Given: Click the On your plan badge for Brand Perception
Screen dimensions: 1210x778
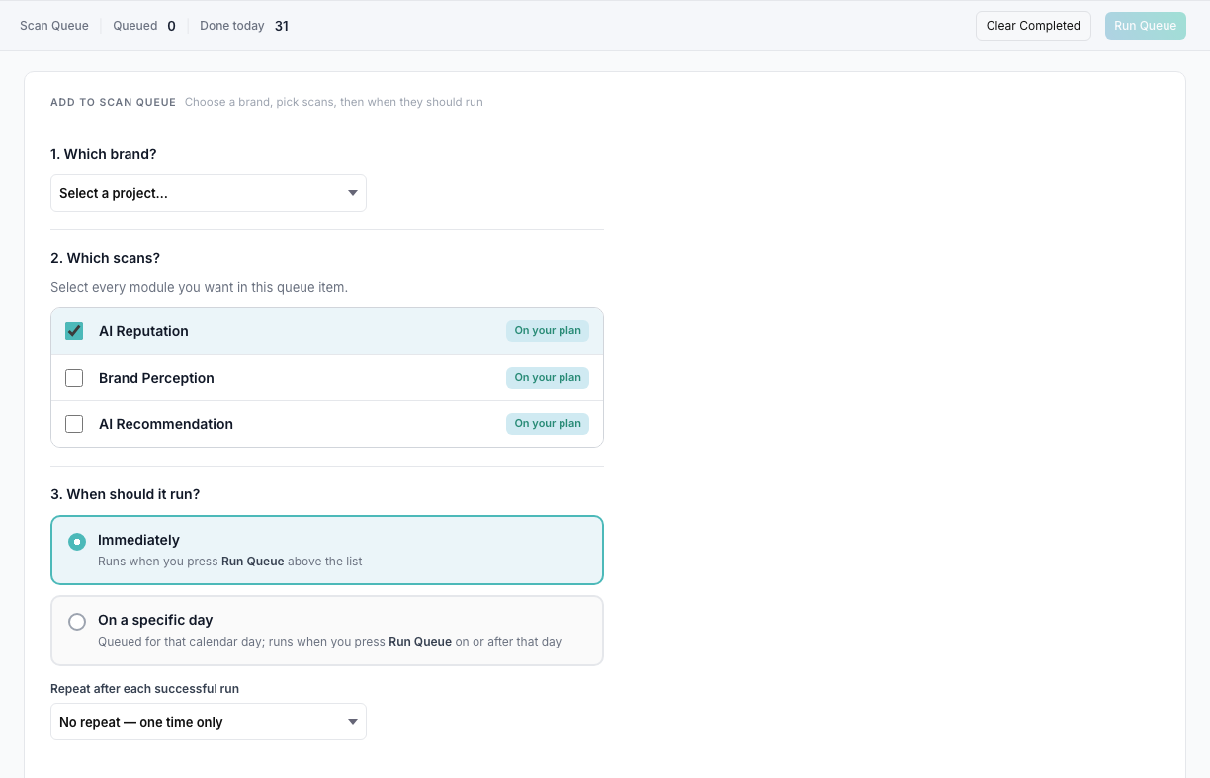Looking at the screenshot, I should tap(548, 378).
